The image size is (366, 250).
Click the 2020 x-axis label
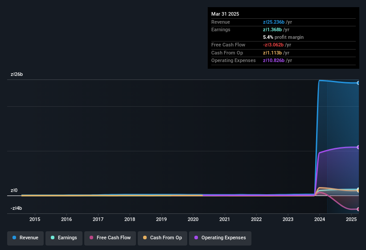[193, 219]
